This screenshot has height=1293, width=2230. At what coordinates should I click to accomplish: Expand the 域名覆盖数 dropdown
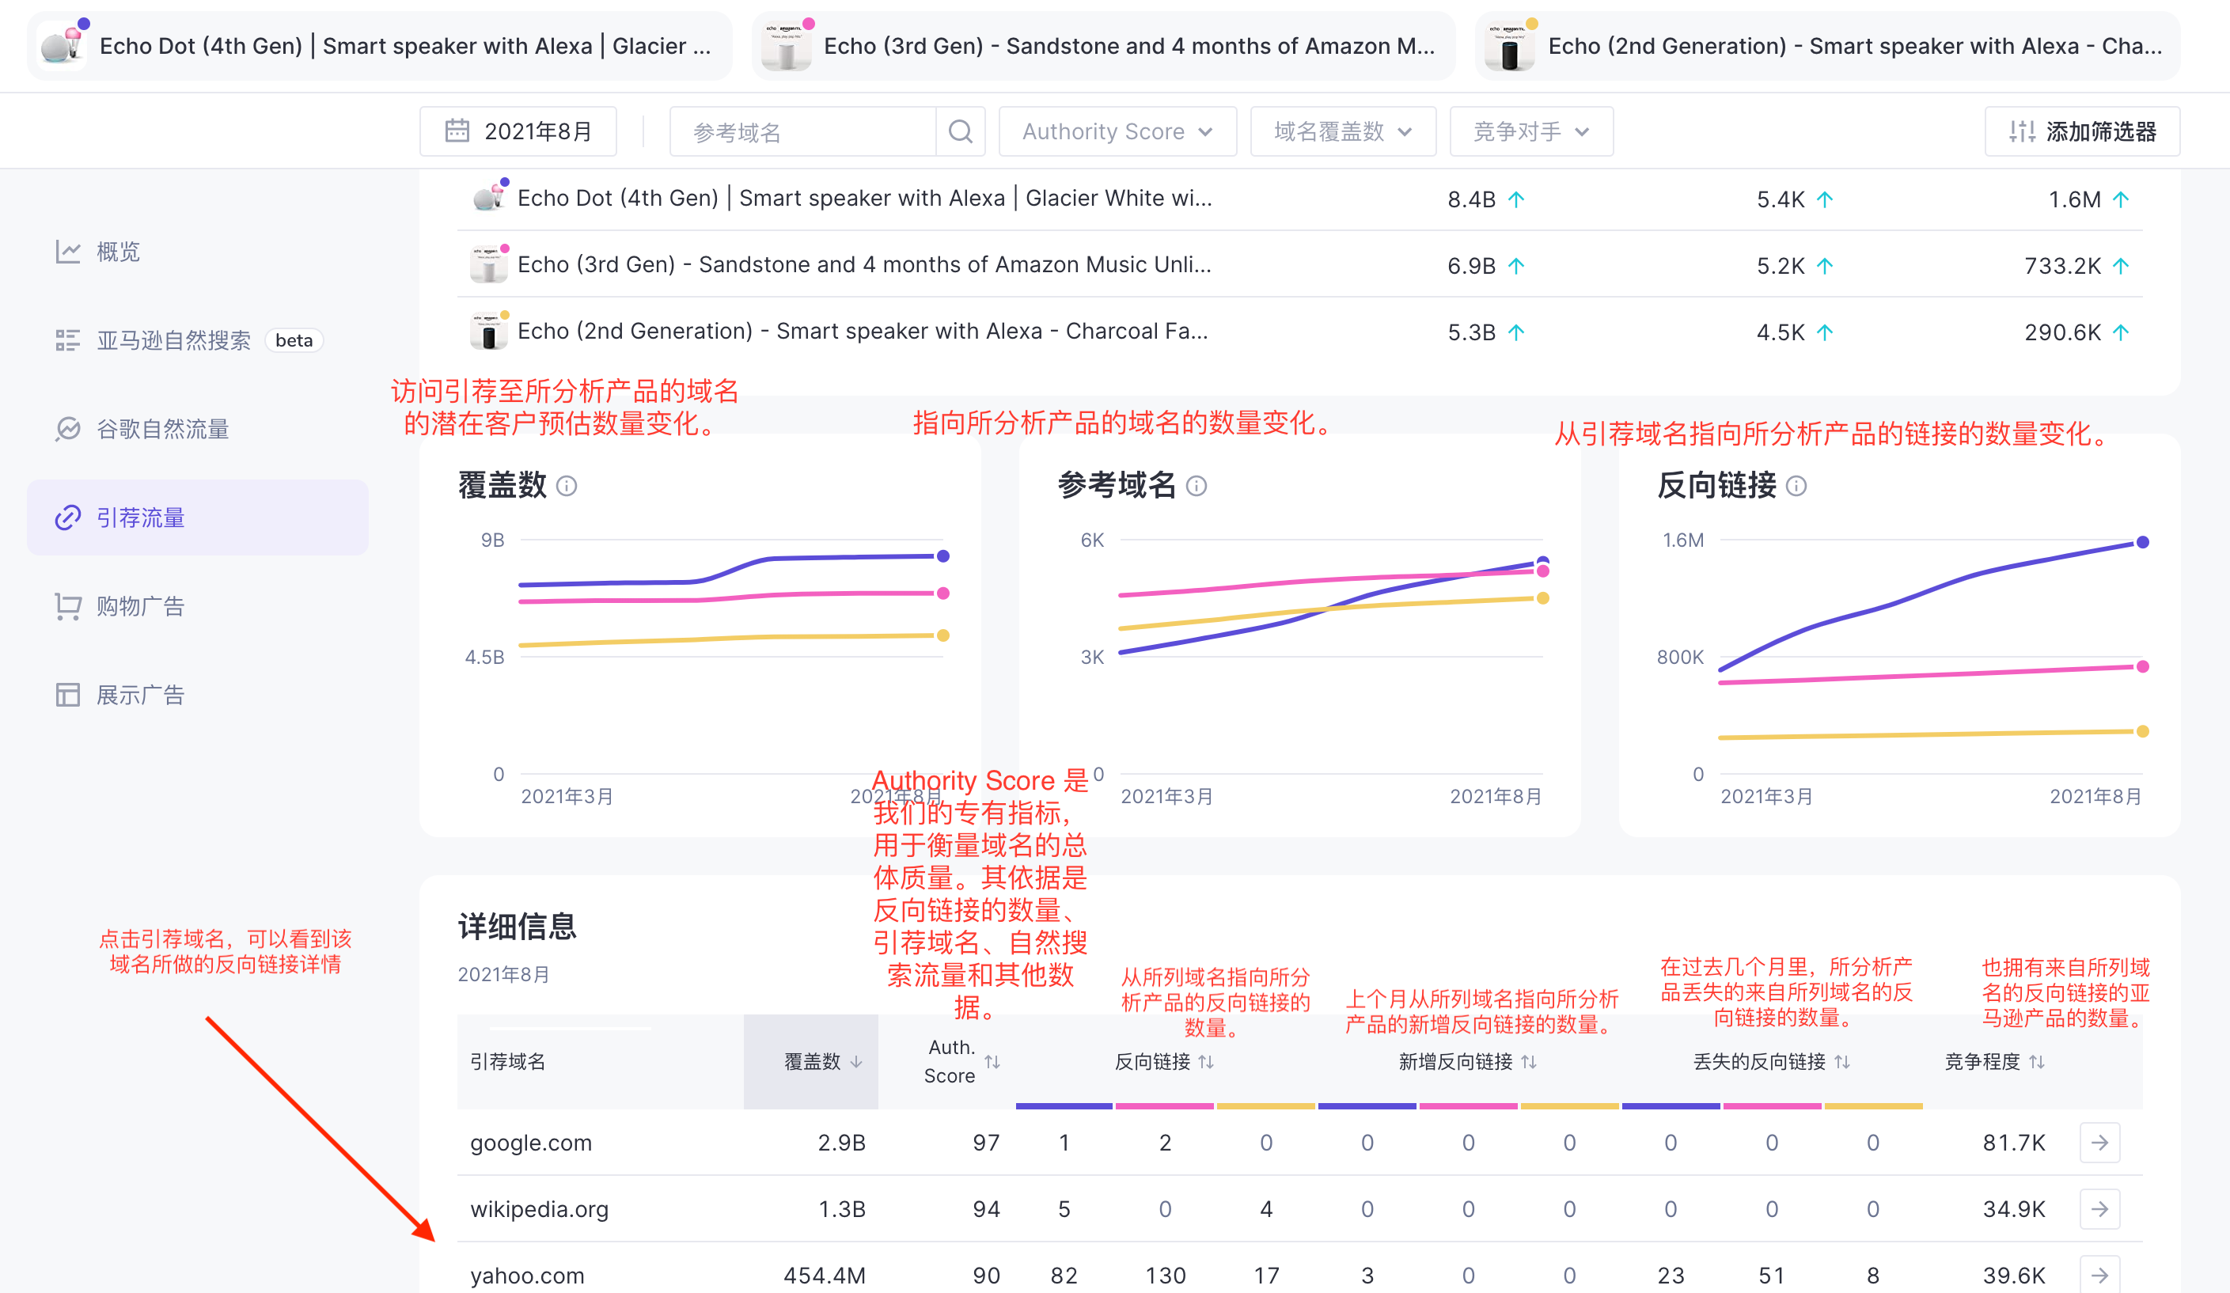(1342, 130)
